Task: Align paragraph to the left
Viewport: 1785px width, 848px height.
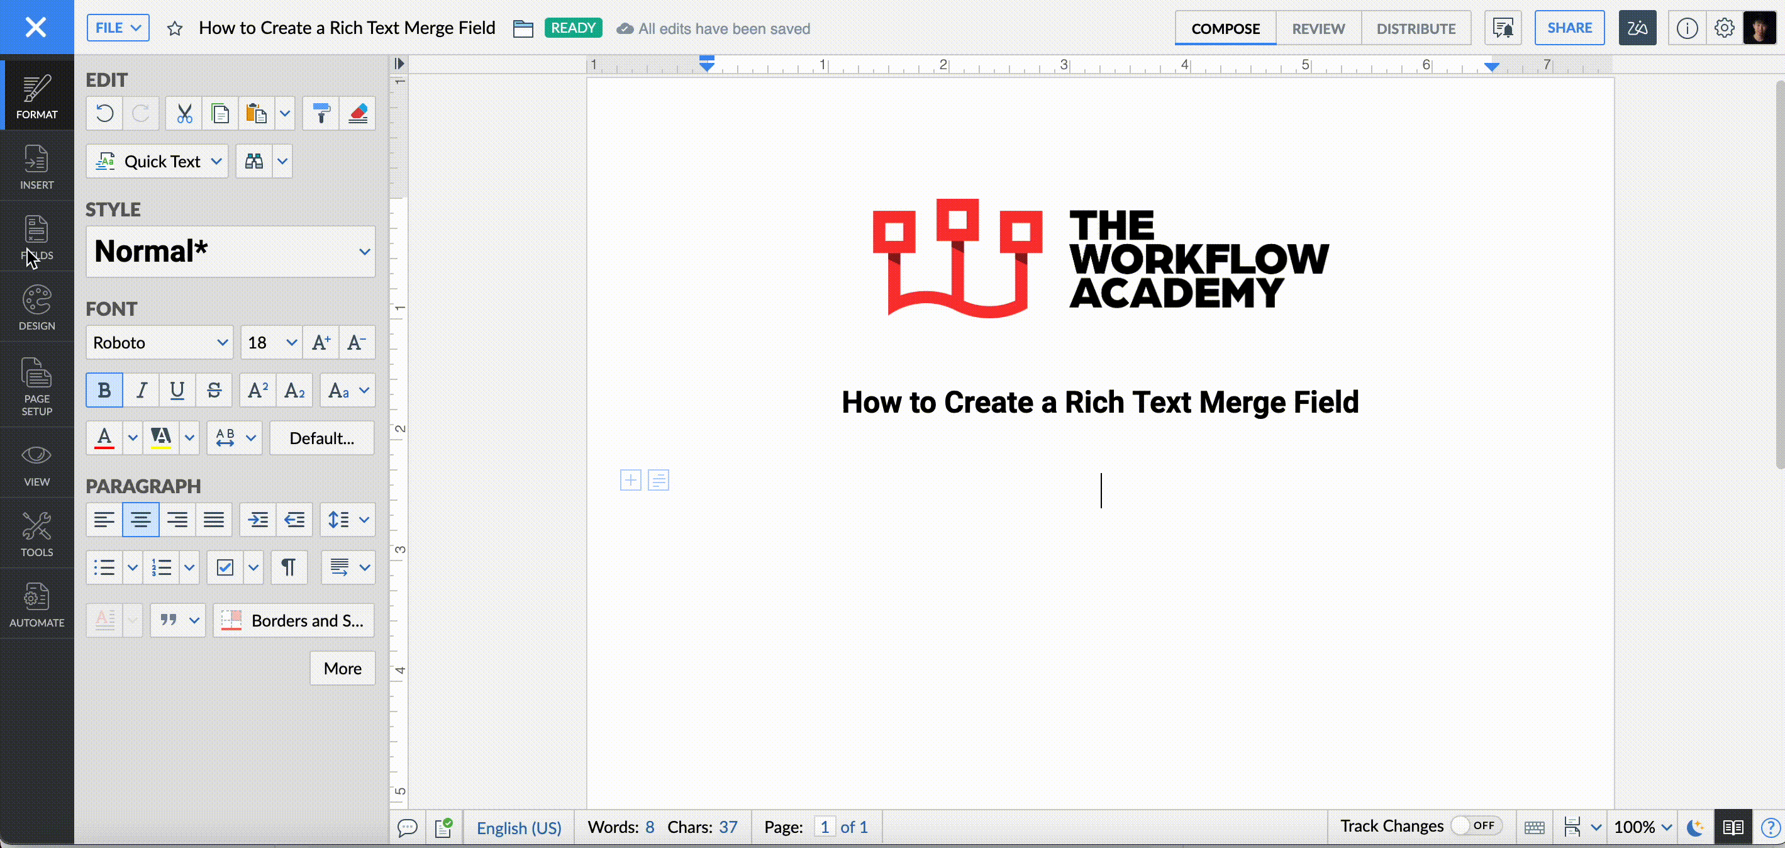Action: click(x=104, y=520)
